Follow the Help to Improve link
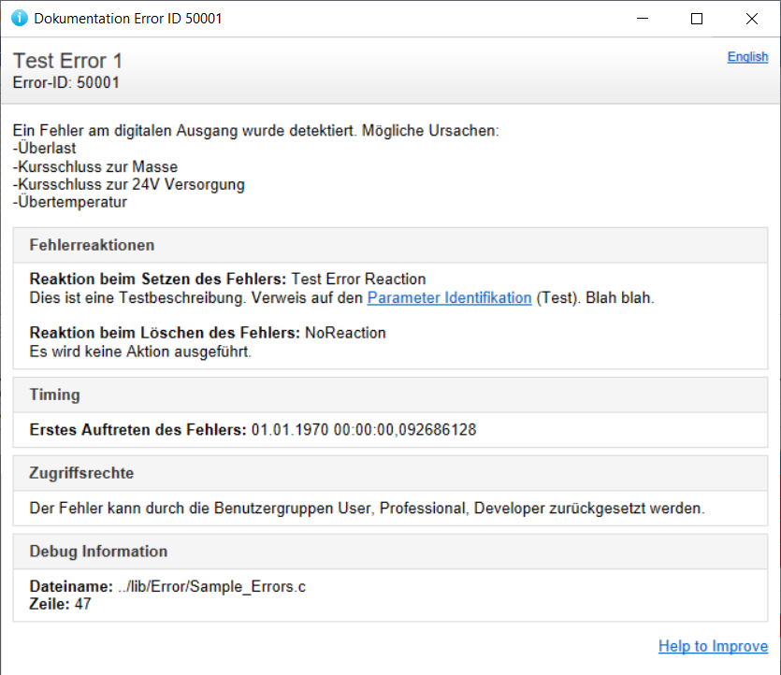 [713, 646]
